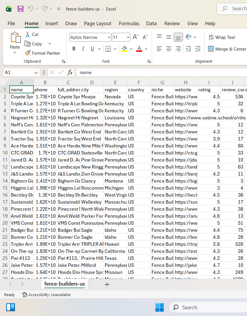This screenshot has width=247, height=316.
Task: Click Increase Font Size icon
Action: tap(135, 37)
